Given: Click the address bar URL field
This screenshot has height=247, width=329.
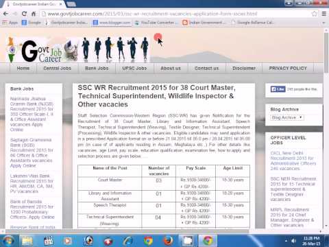Looking at the screenshot, I should [x=176, y=14].
